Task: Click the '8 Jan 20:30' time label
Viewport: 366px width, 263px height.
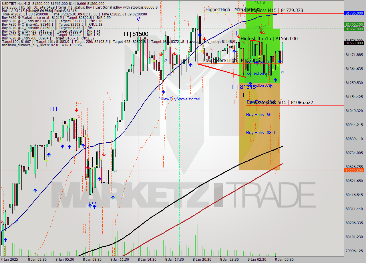Action: point(202,260)
